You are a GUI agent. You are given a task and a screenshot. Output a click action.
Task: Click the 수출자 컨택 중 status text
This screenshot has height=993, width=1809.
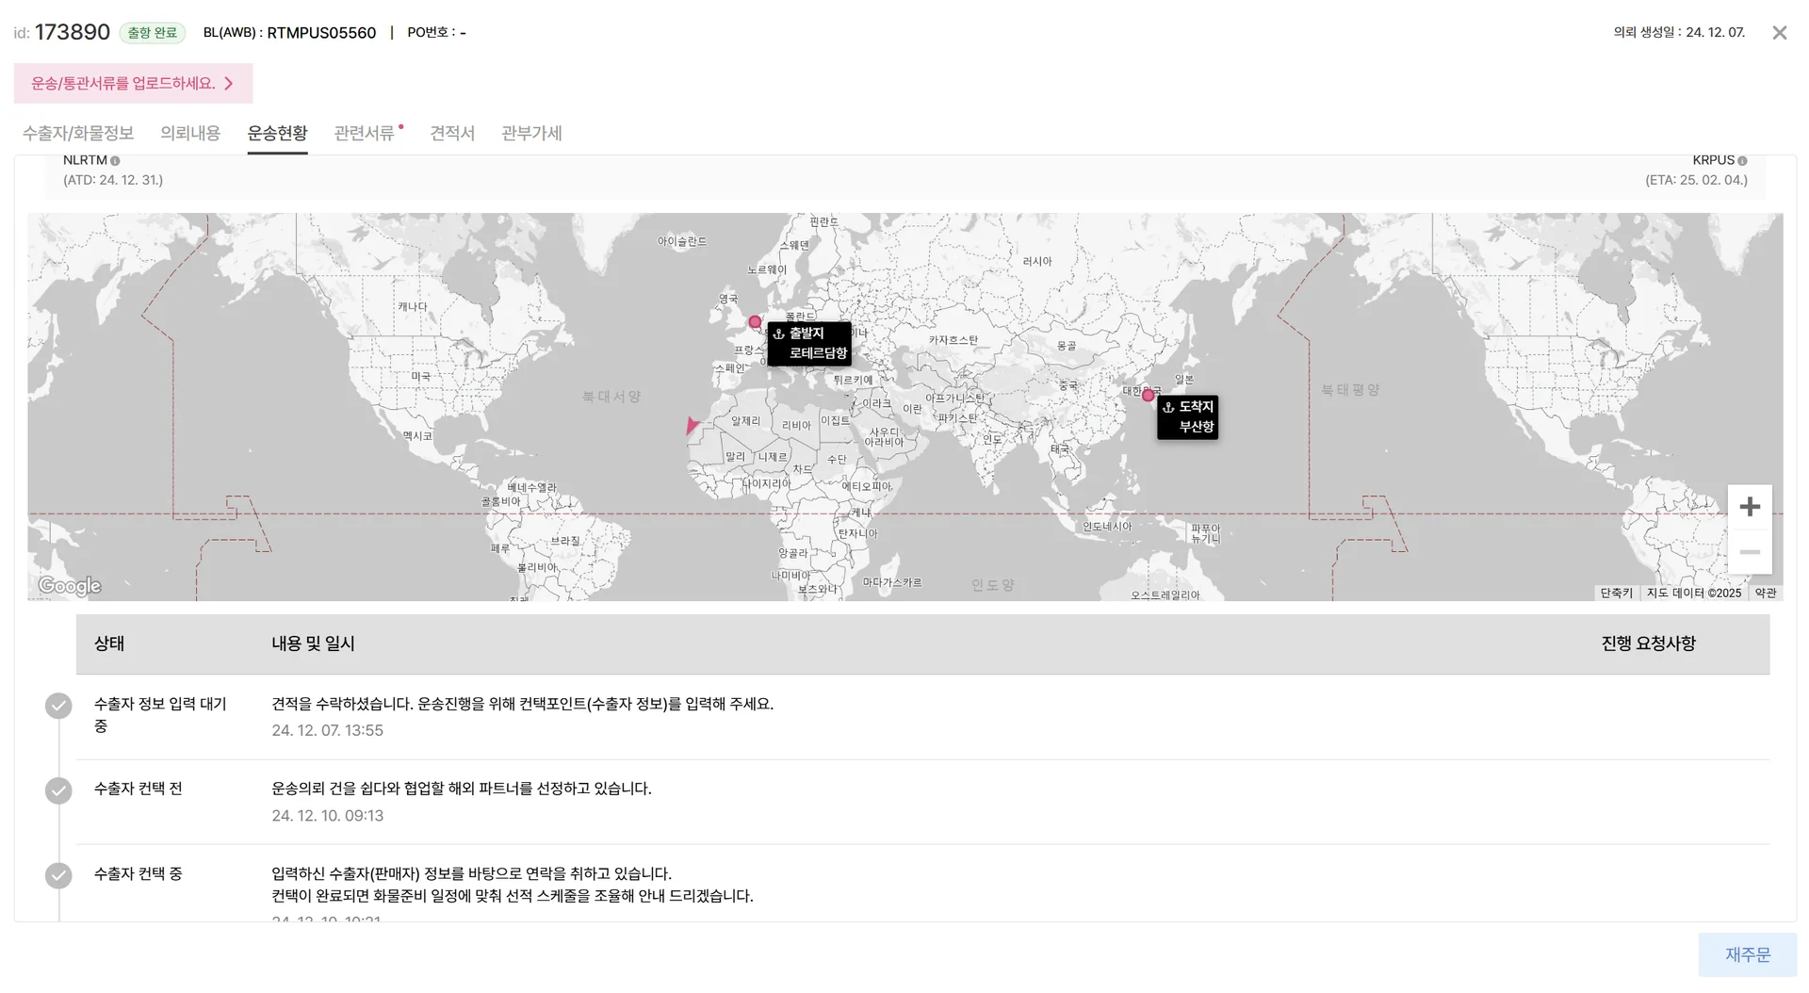[139, 873]
